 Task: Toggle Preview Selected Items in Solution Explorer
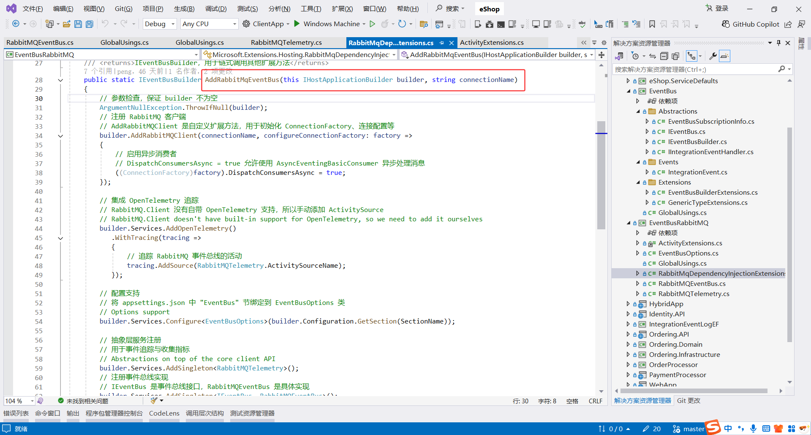click(724, 56)
